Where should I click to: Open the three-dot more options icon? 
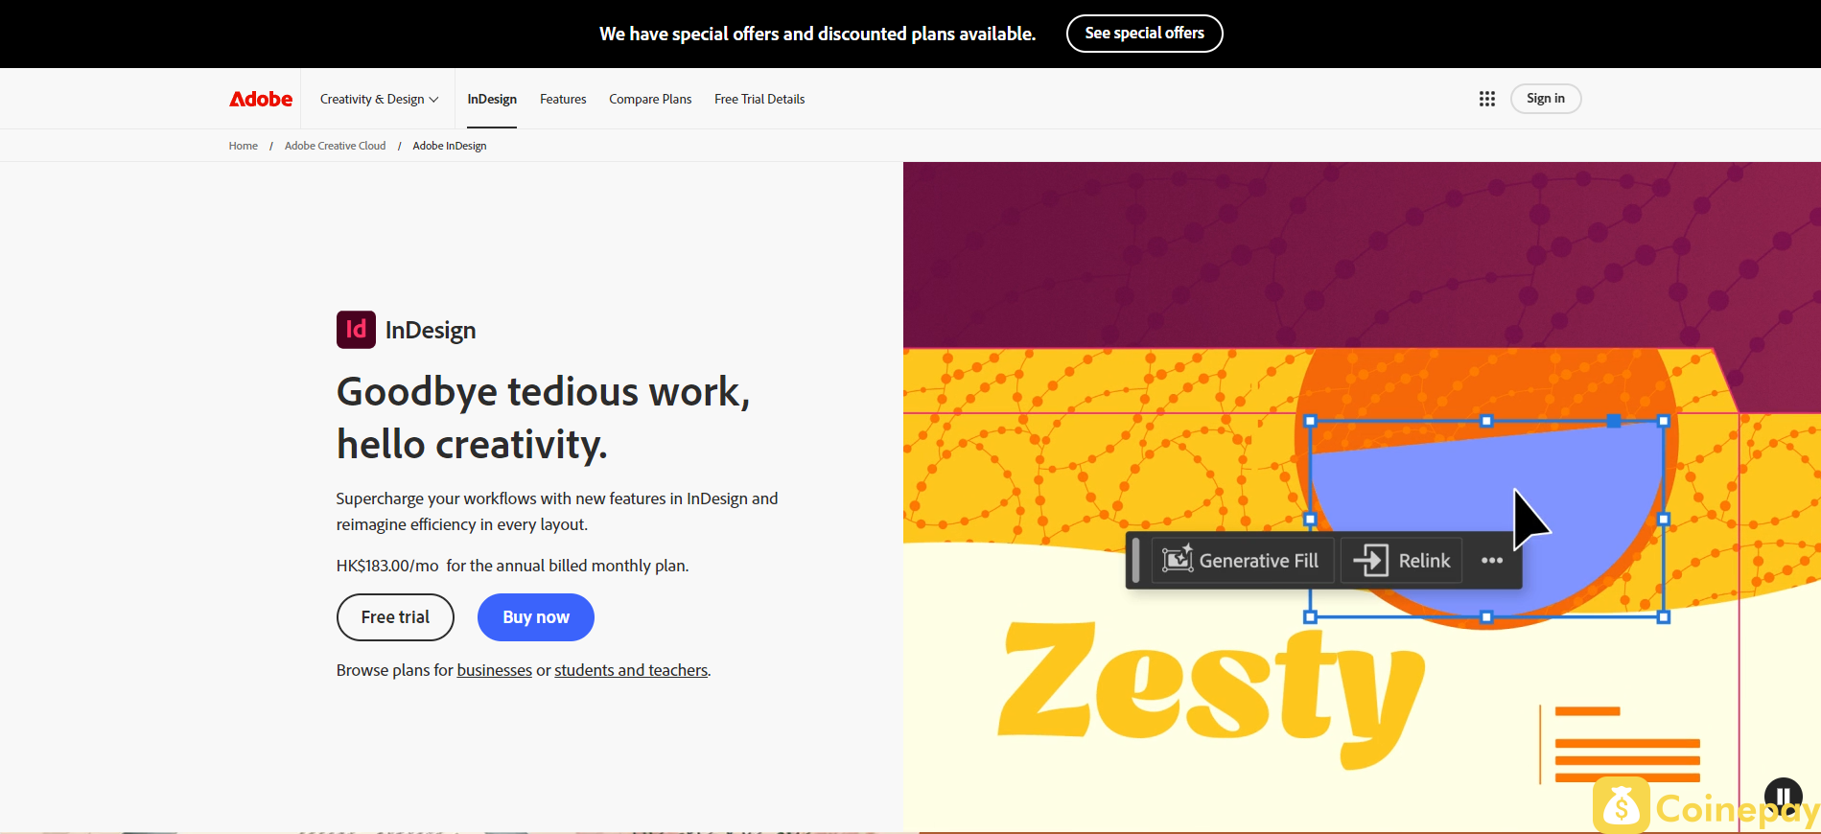(x=1492, y=561)
